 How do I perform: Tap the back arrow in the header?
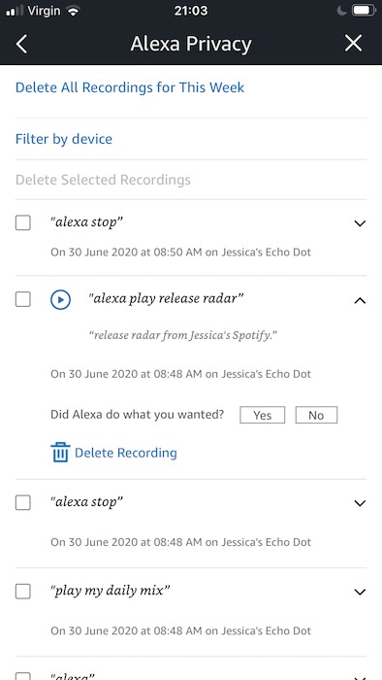[21, 44]
